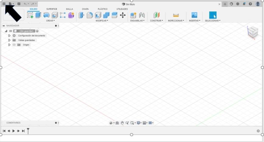The height and width of the screenshot is (142, 264).
Task: Open the INSPECCIONAR dropdown menu
Action: [176, 21]
